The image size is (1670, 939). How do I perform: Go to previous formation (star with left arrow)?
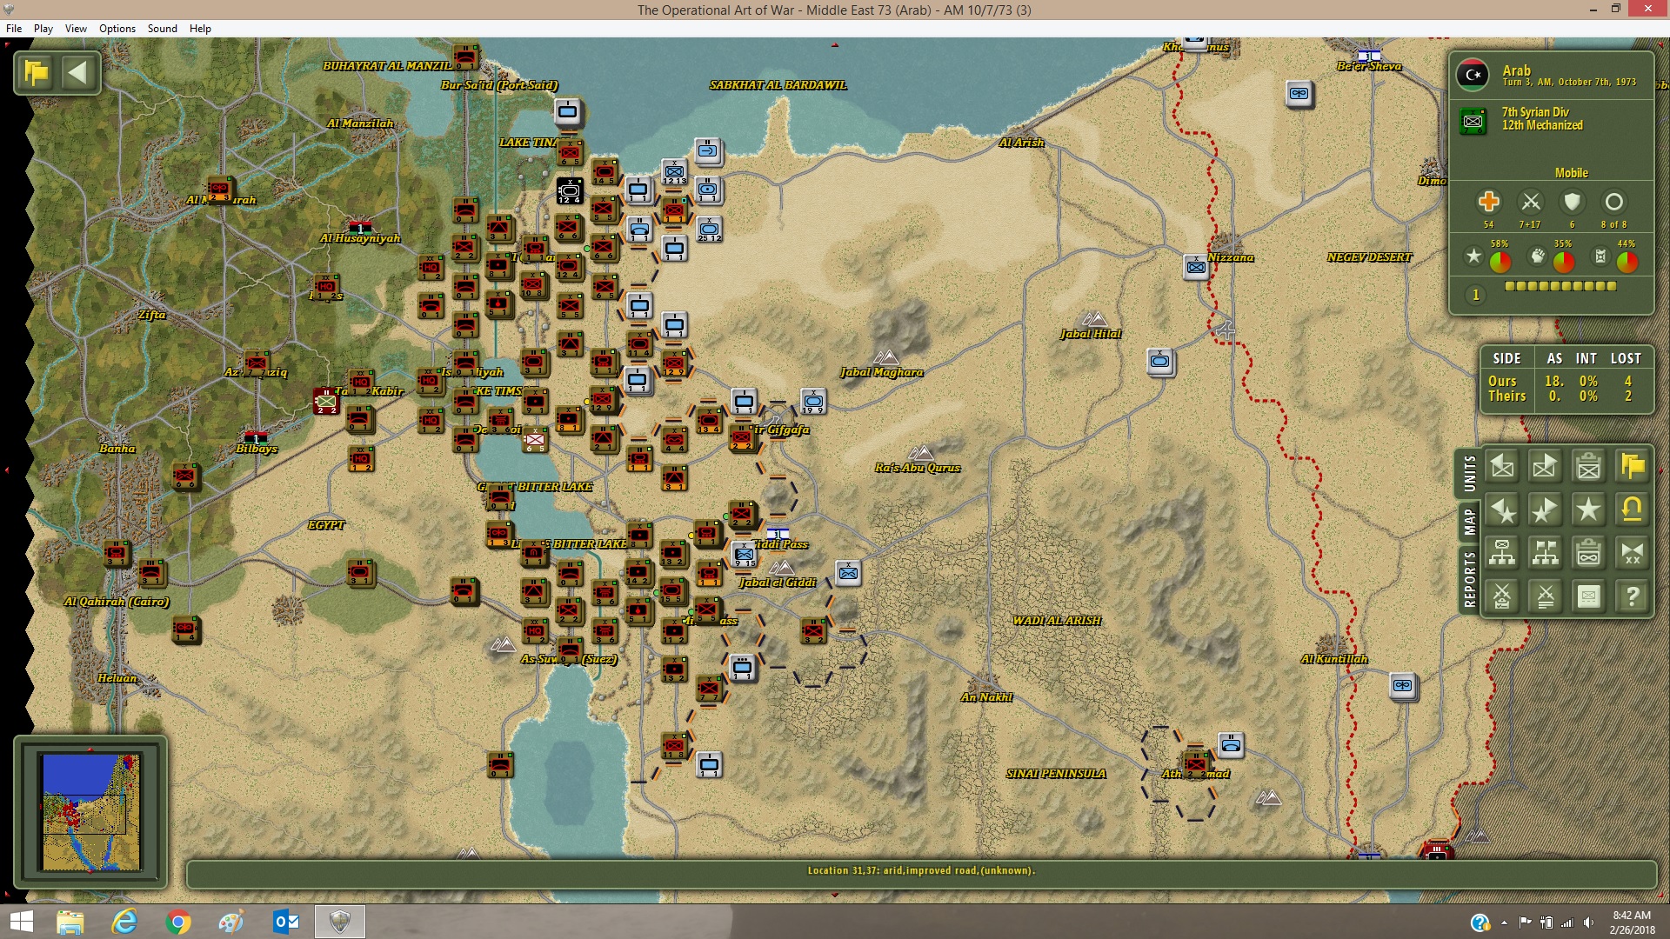click(x=1502, y=510)
